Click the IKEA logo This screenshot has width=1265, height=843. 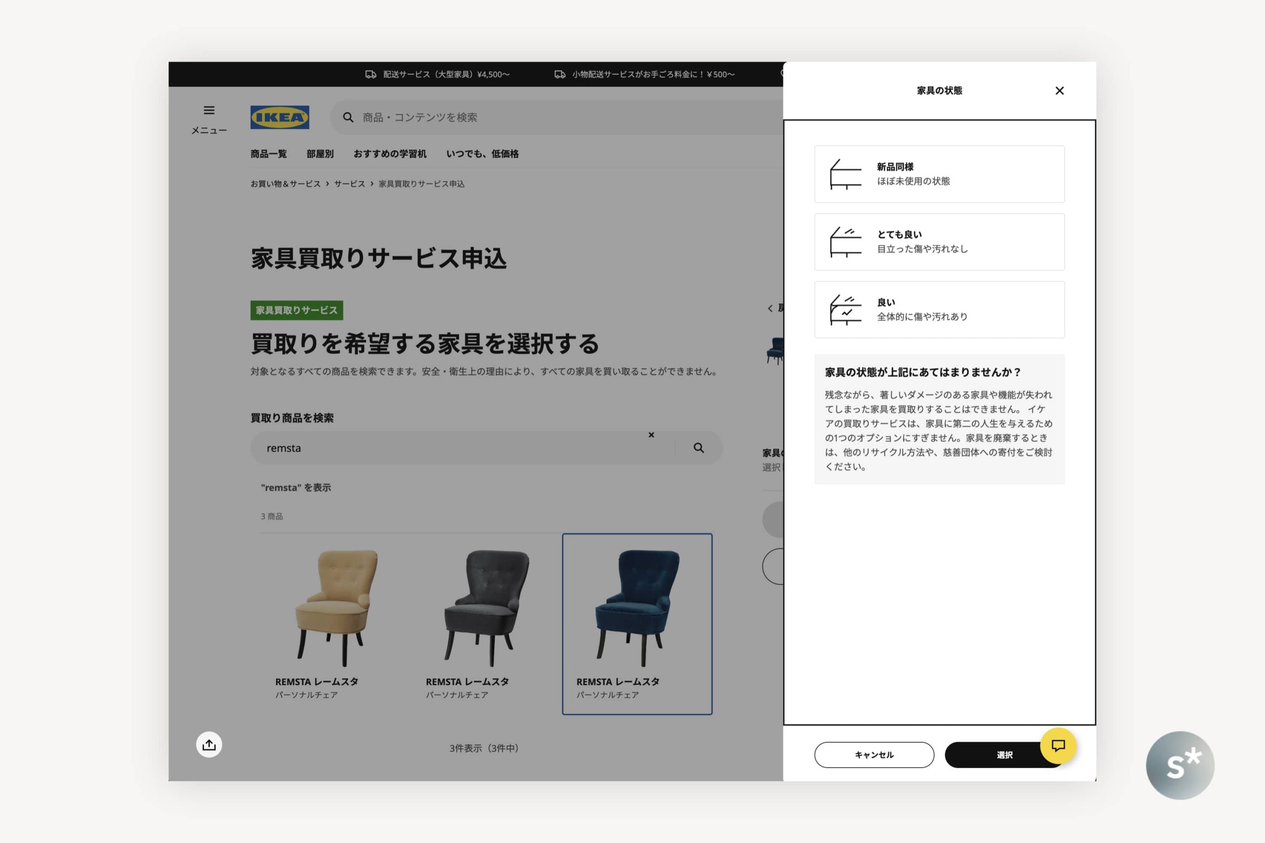click(x=280, y=117)
